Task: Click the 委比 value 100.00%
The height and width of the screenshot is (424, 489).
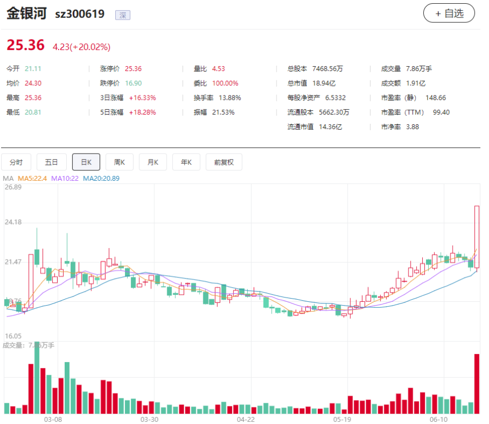Action: click(225, 84)
